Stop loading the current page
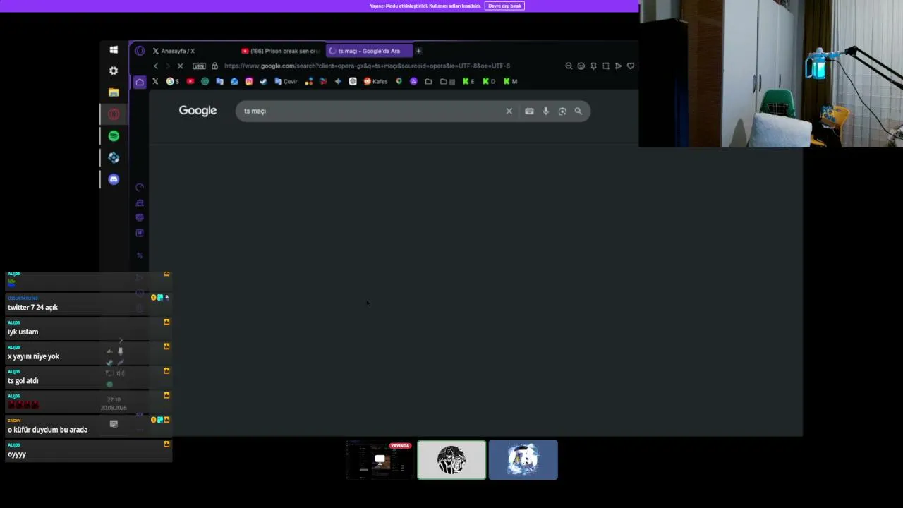Image resolution: width=903 pixels, height=508 pixels. (x=180, y=66)
